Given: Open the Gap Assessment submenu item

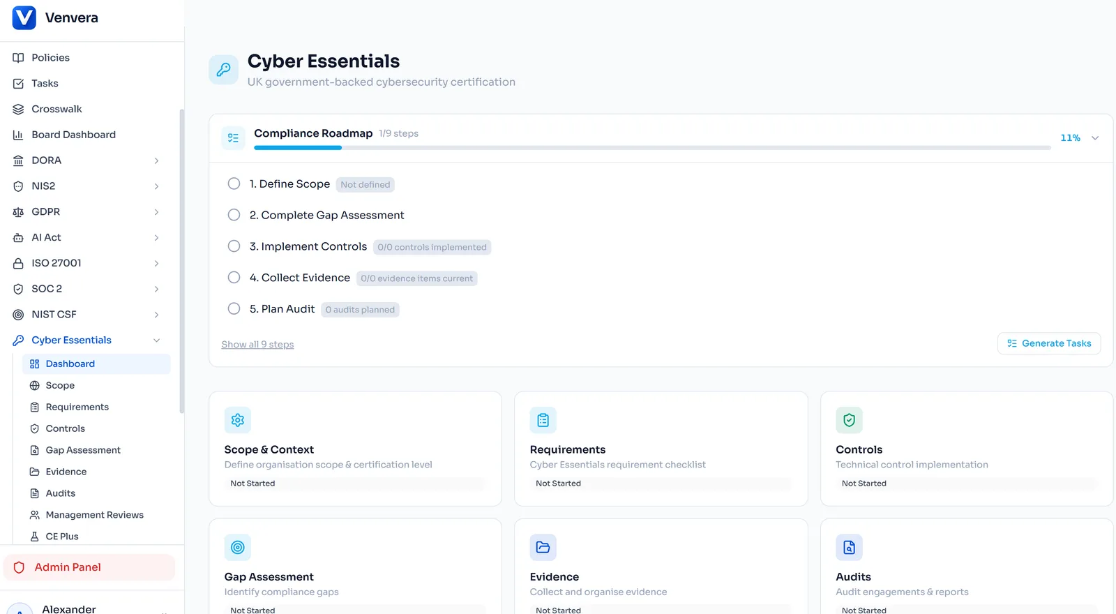Looking at the screenshot, I should point(96,450).
